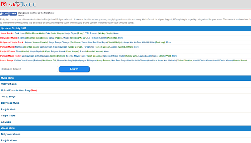Open Sajnaa (Sheena Chawla) track
The height and width of the screenshot is (143, 251).
[x=36, y=42]
